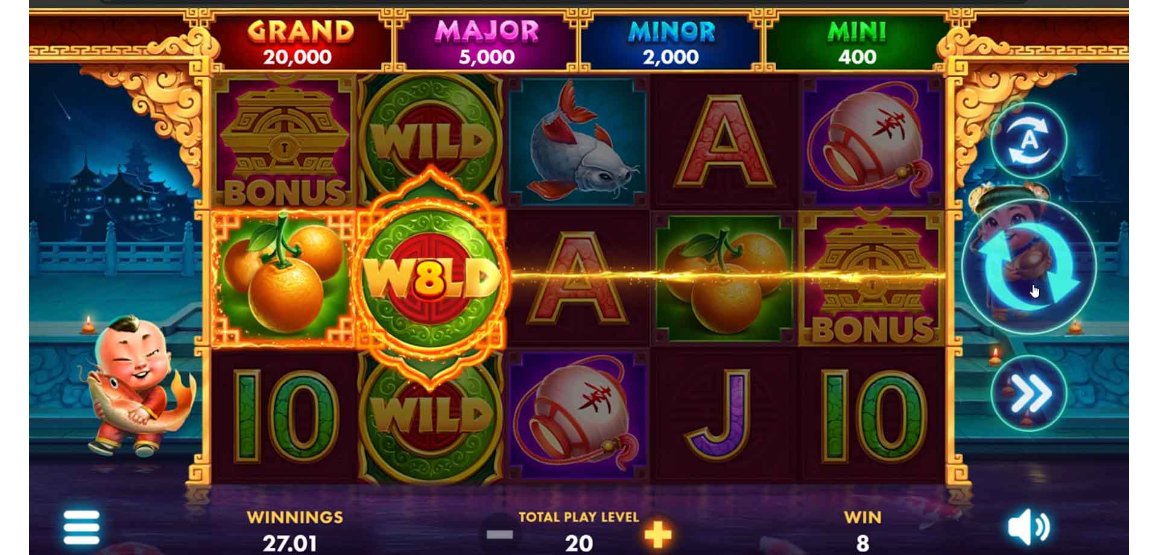Click the Bonus chest in first reel
The height and width of the screenshot is (555, 1158).
click(x=283, y=142)
